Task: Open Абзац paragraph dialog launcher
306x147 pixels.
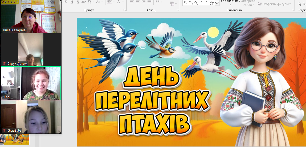Action: 178,10
